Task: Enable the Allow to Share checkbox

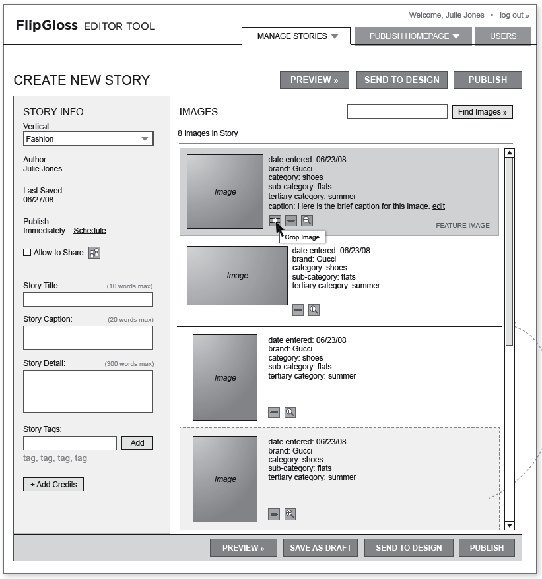Action: [x=27, y=253]
